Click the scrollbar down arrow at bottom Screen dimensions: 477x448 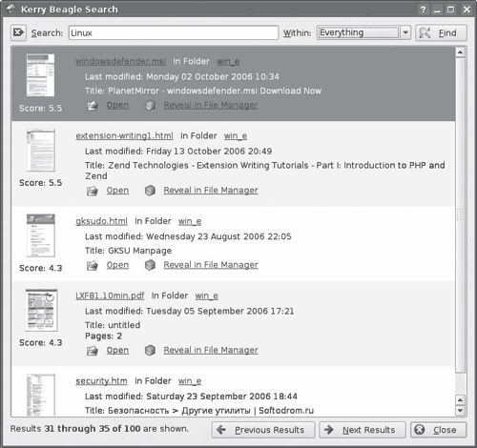click(x=460, y=410)
